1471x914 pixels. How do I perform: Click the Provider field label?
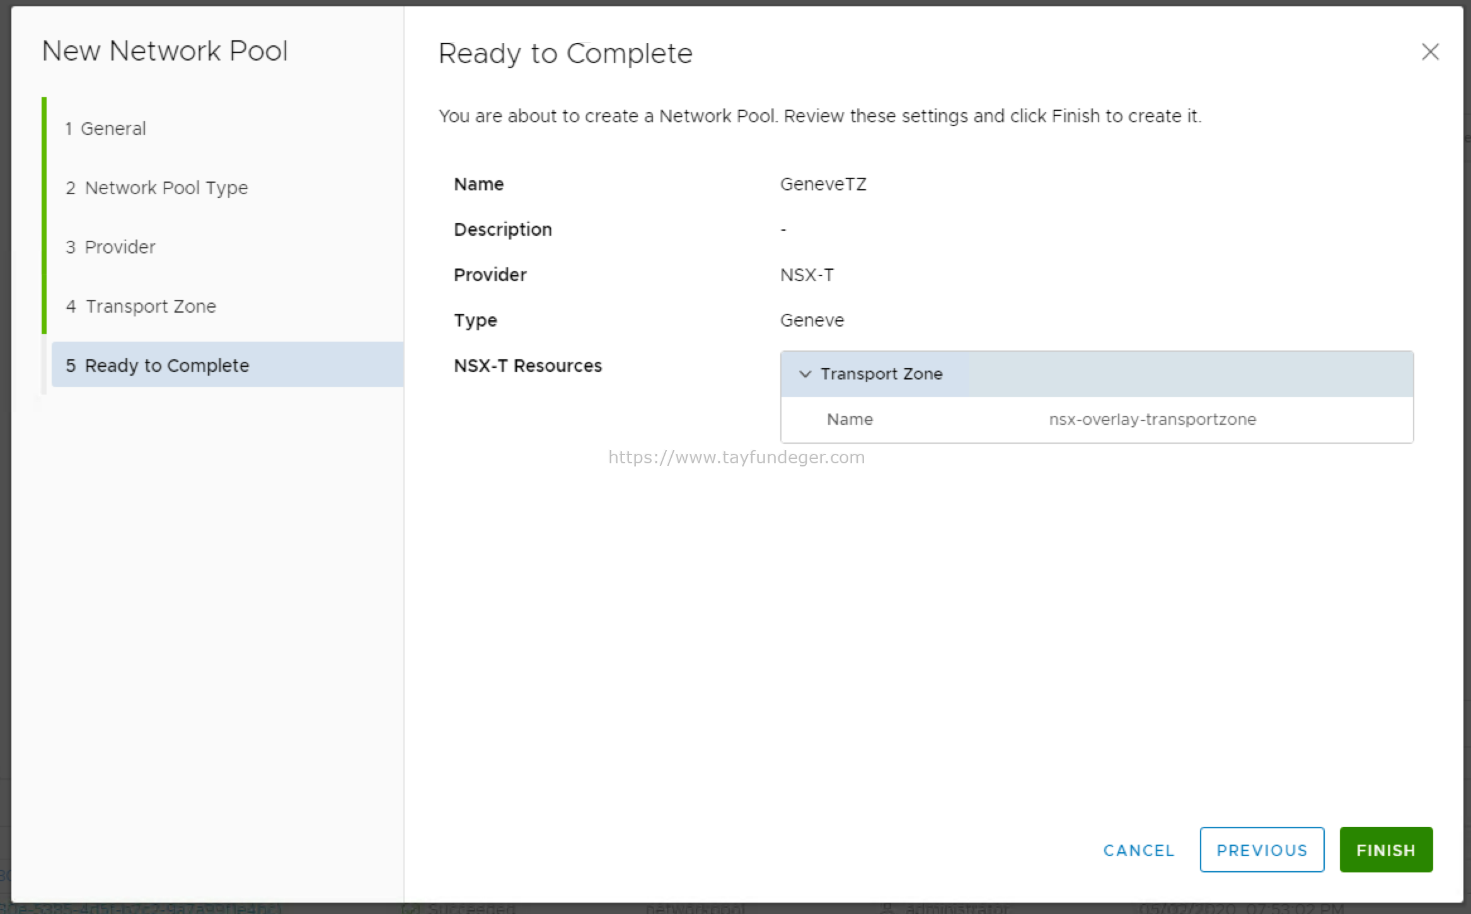490,275
